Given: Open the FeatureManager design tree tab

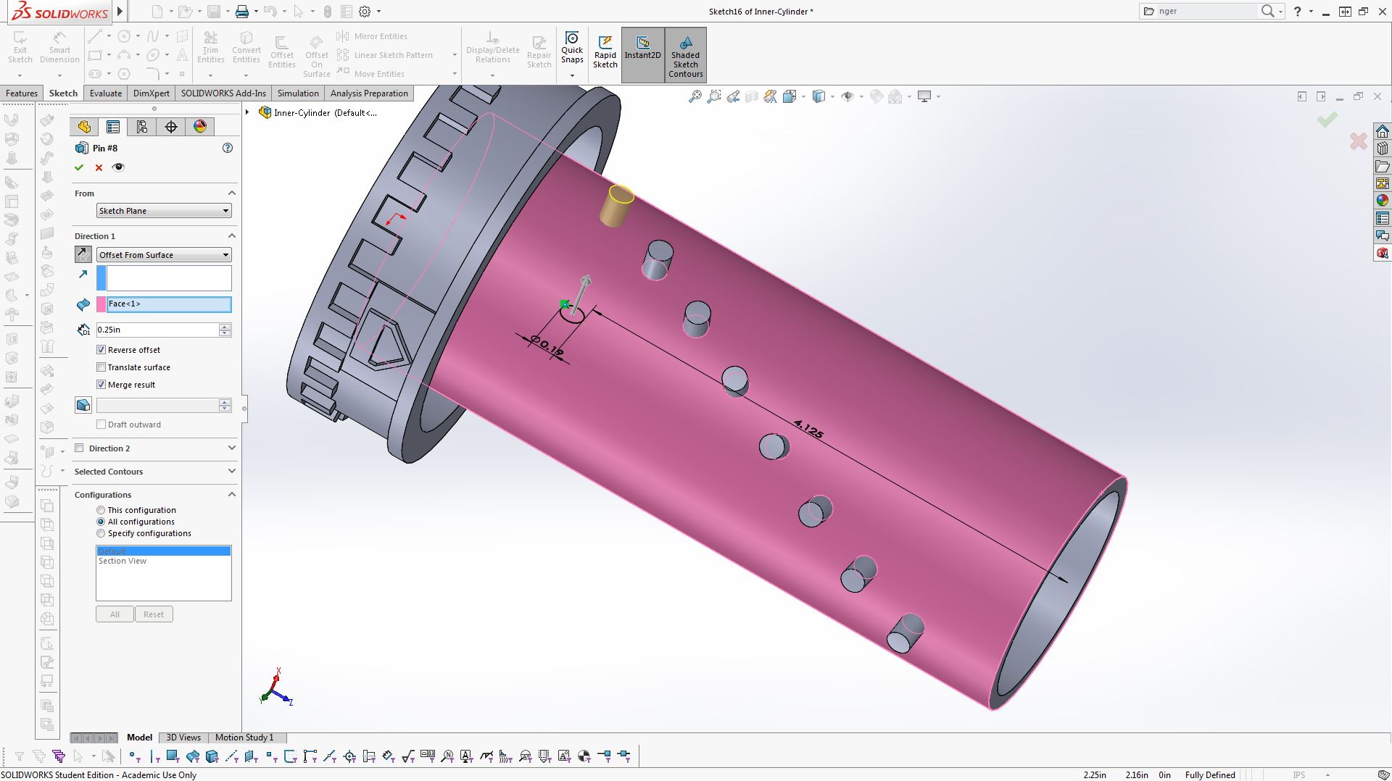Looking at the screenshot, I should pos(84,127).
